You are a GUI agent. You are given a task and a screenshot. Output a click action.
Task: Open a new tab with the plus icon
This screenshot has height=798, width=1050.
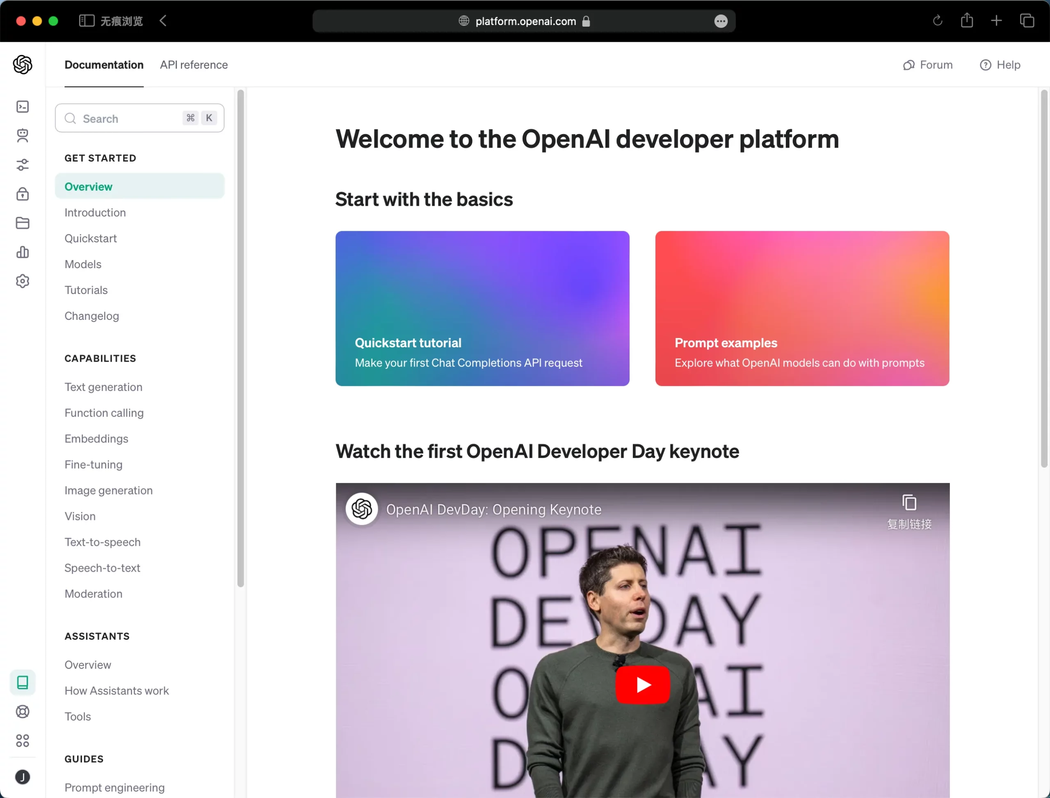click(x=996, y=21)
